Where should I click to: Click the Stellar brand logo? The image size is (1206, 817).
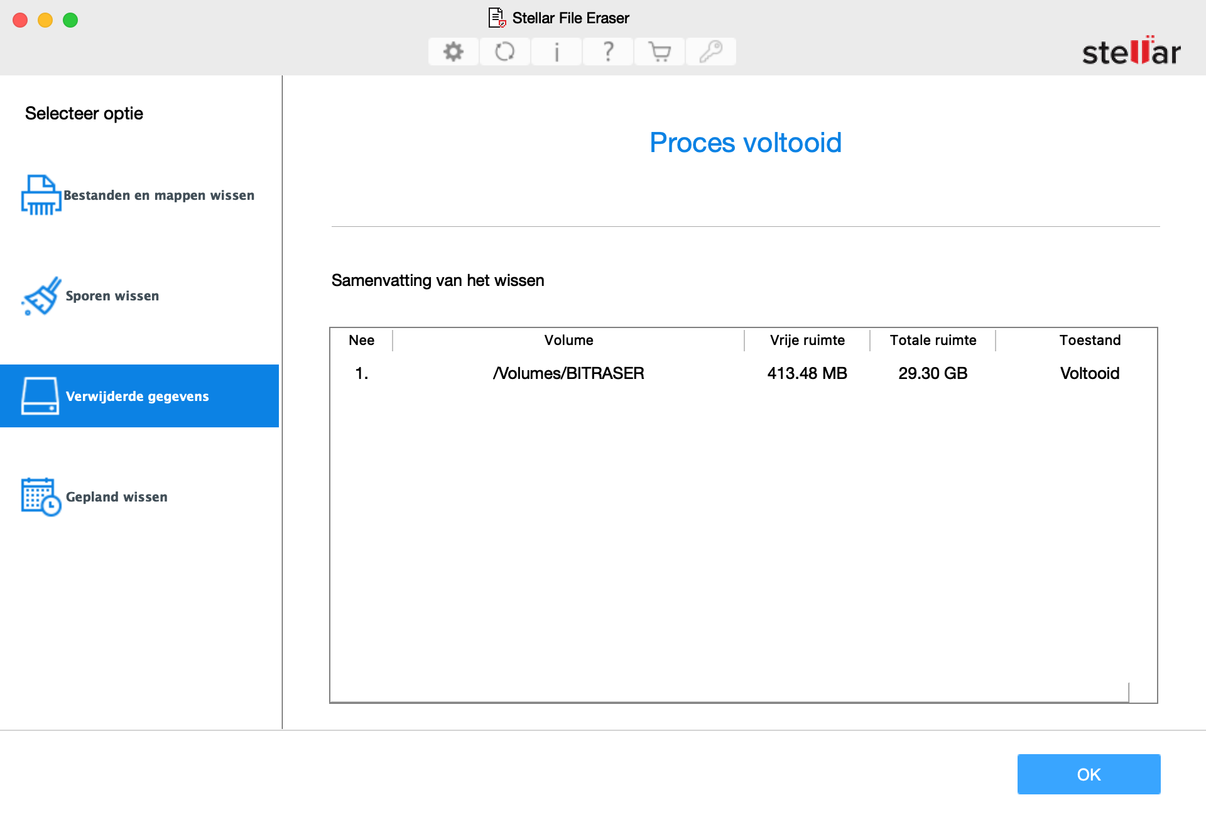[x=1131, y=51]
